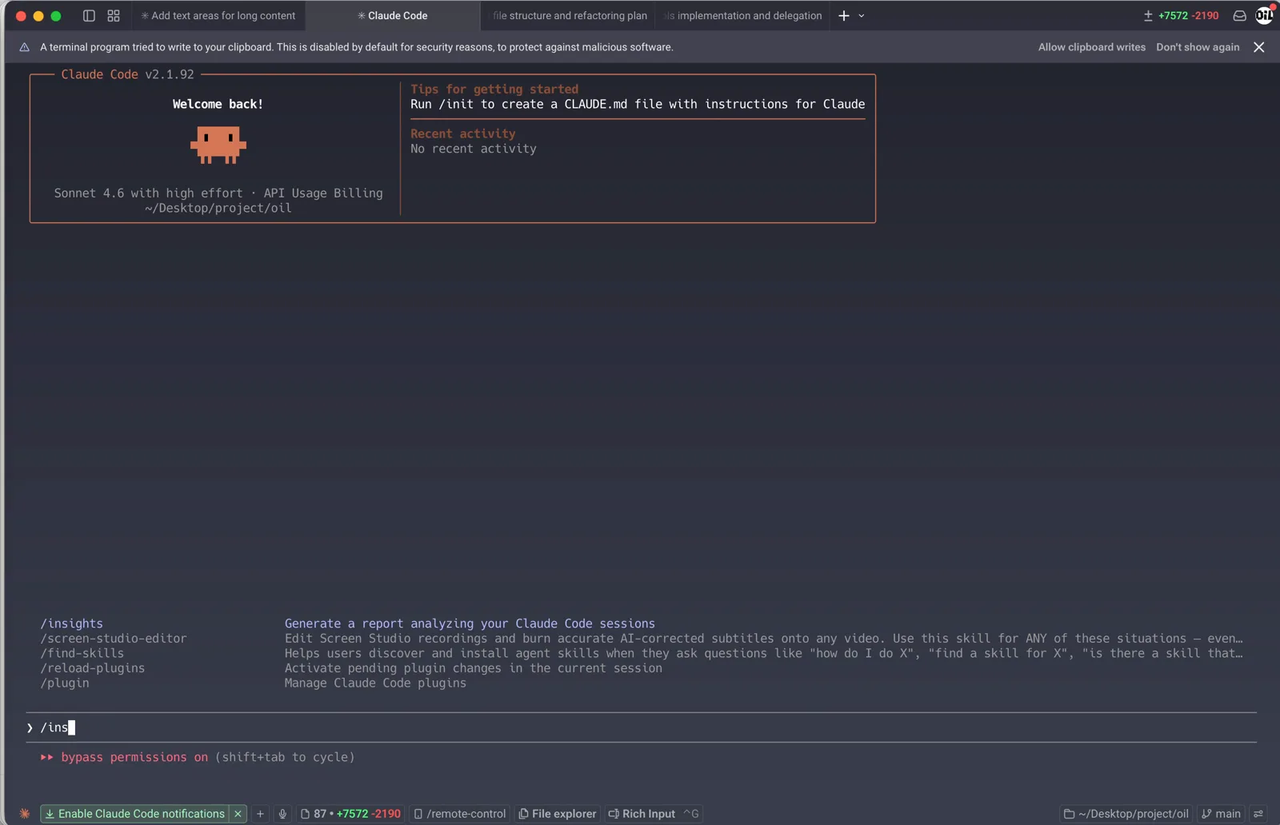The image size is (1280, 825).
Task: Choose the /find-skills command
Action: (x=82, y=653)
